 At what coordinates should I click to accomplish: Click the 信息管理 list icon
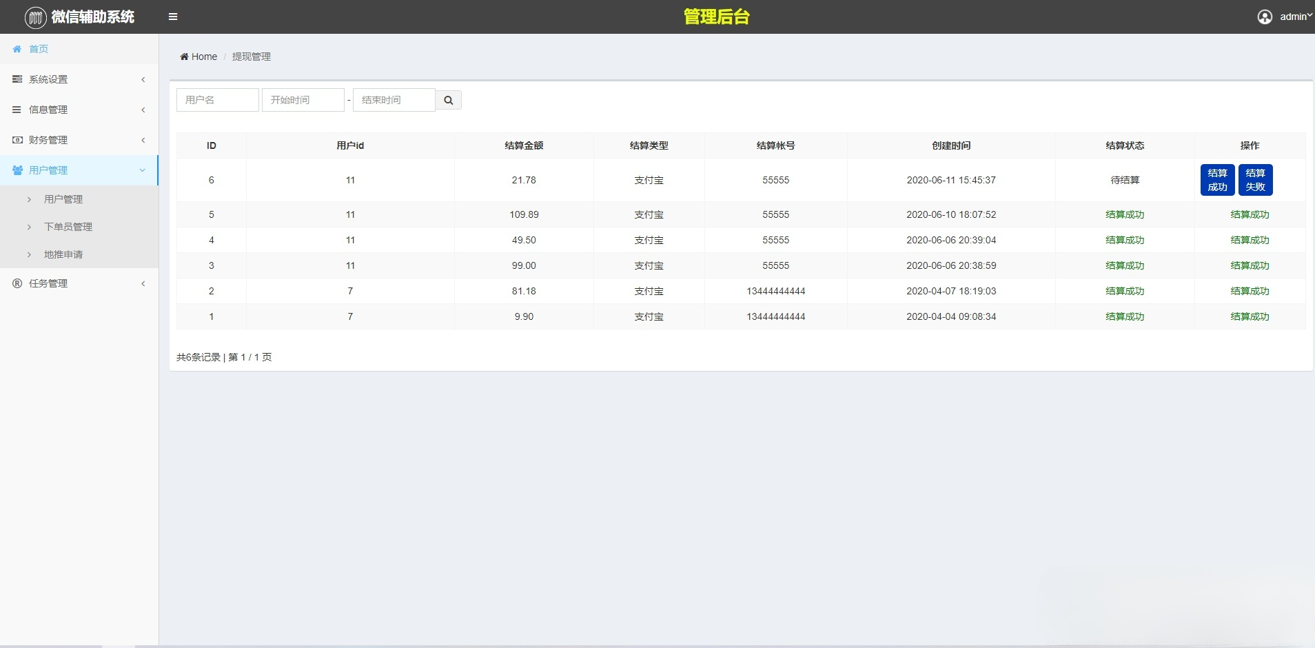(17, 110)
